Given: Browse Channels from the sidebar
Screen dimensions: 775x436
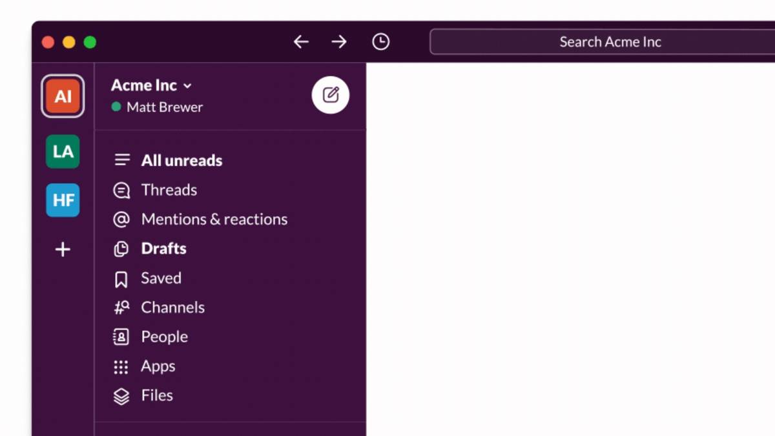Looking at the screenshot, I should pos(172,307).
